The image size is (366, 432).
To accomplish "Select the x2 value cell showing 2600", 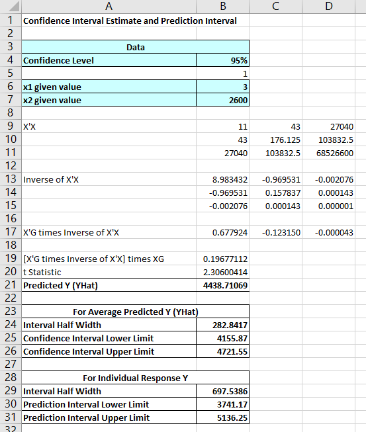I will pos(222,100).
